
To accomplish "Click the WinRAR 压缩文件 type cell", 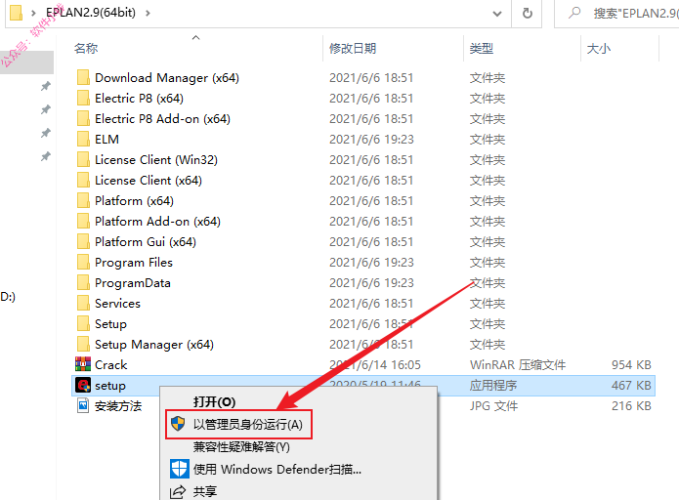I will click(518, 365).
